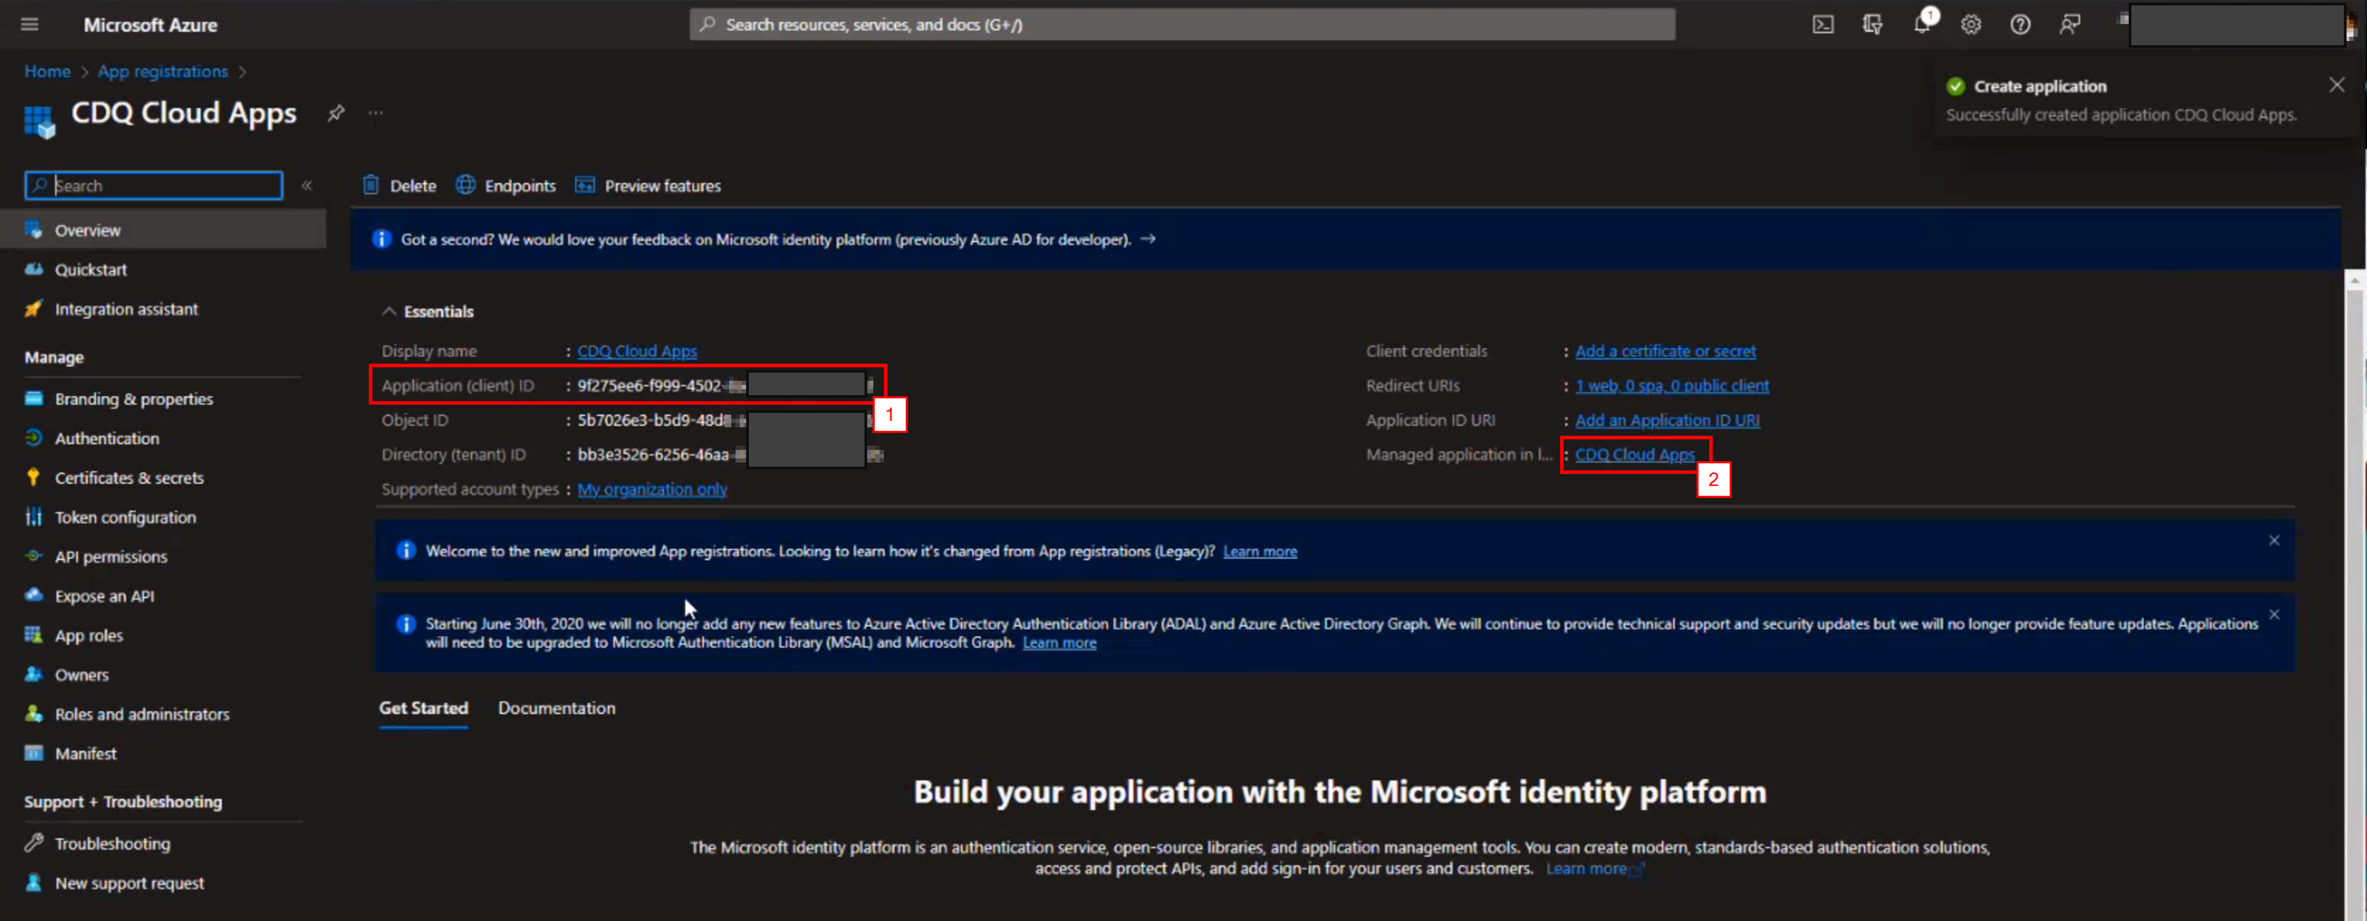Screen dimensions: 2367x921
Task: Click Add a certificate or secret
Action: tap(1665, 351)
